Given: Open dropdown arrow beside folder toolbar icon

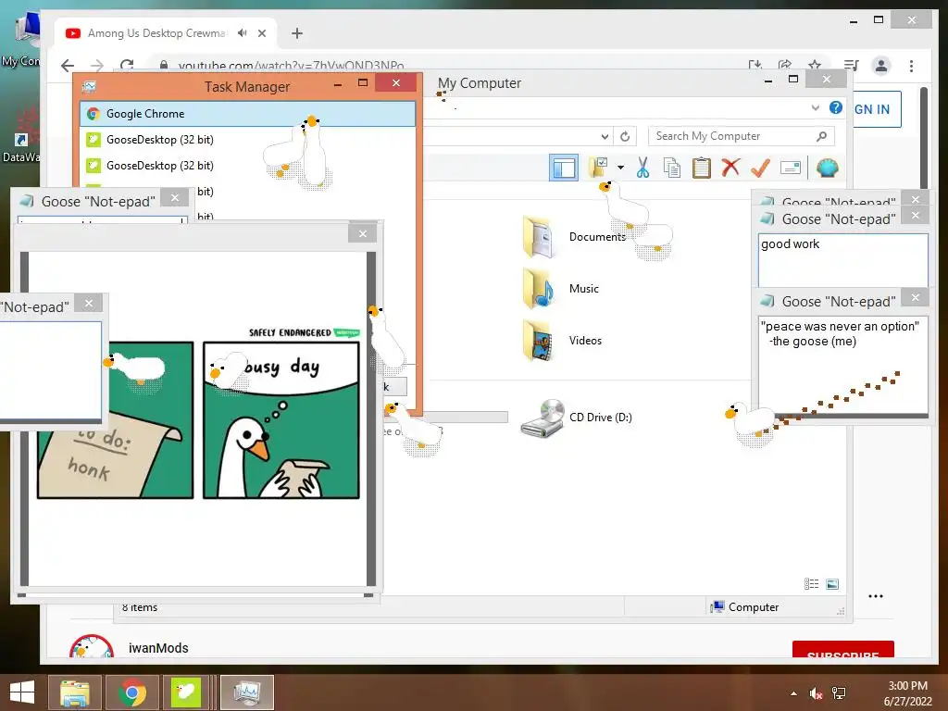Looking at the screenshot, I should click(620, 168).
